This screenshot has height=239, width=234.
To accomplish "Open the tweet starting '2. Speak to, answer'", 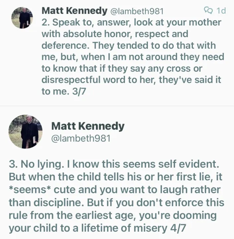I will (133, 57).
